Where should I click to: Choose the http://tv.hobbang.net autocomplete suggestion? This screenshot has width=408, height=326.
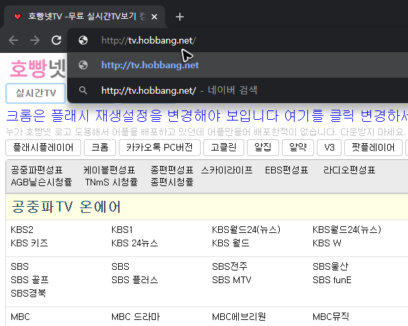pyautogui.click(x=238, y=65)
